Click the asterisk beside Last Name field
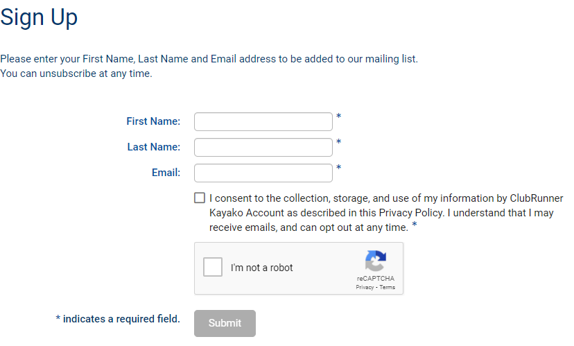 point(339,142)
